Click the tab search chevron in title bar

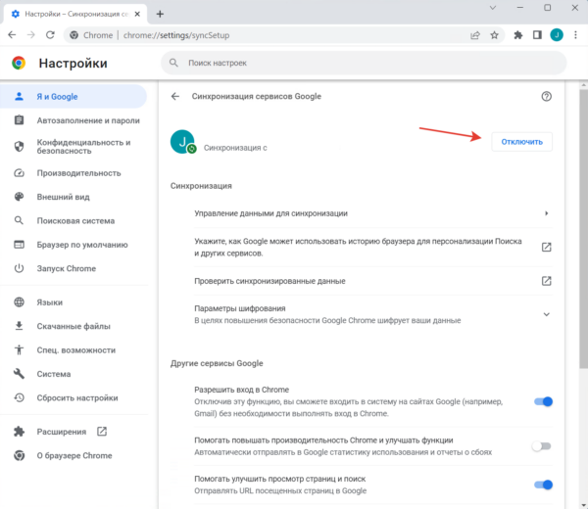[x=493, y=8]
